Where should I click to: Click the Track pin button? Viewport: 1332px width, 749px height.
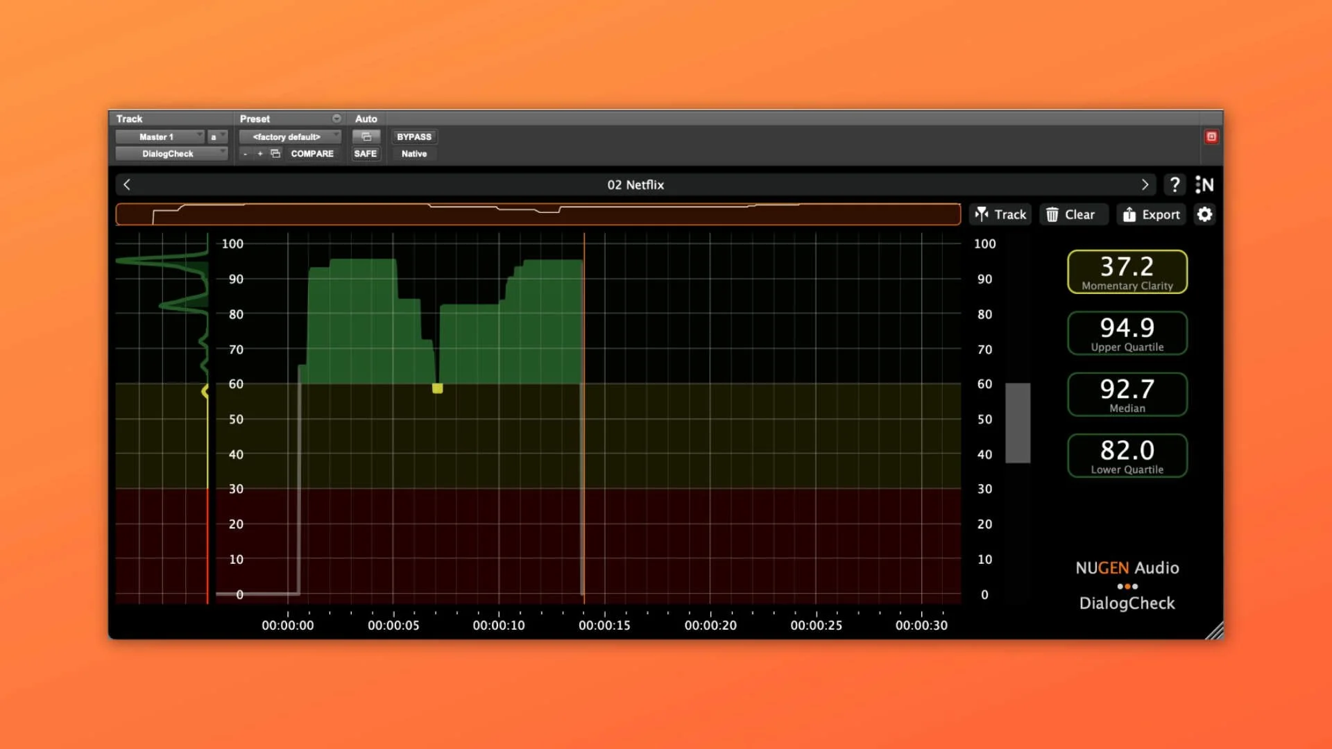click(x=1000, y=214)
